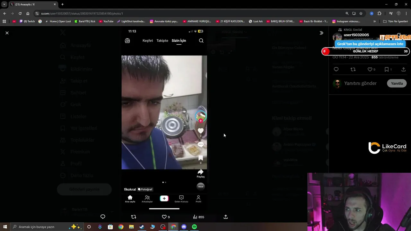Open the 'BARIŞ BRUH GİTAR' bookmark
Viewport: 411px width, 231px height.
coord(280,21)
